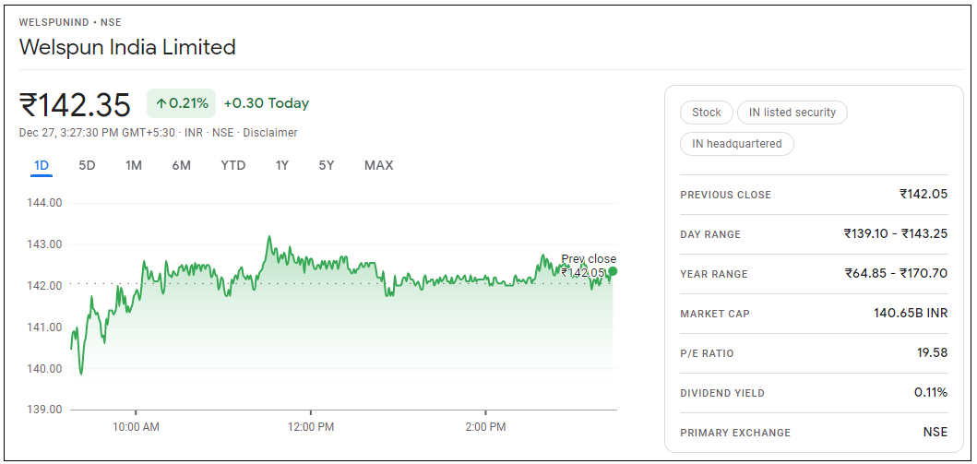Select the 1Y chart range

pyautogui.click(x=282, y=166)
